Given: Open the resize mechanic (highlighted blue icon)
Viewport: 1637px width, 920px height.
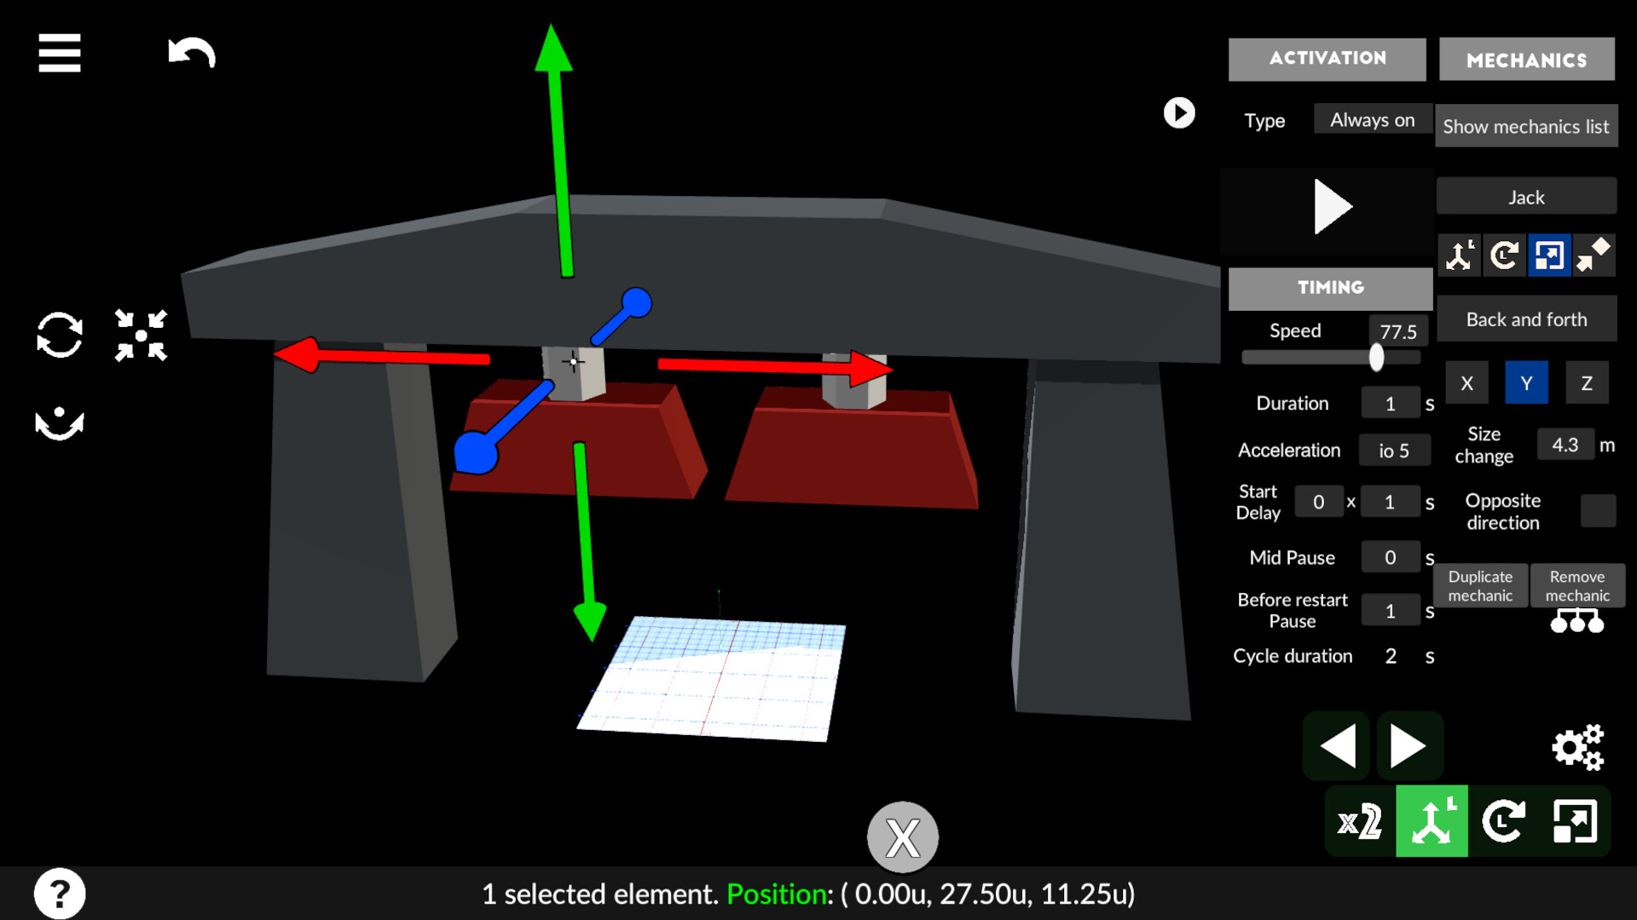Looking at the screenshot, I should coord(1551,256).
